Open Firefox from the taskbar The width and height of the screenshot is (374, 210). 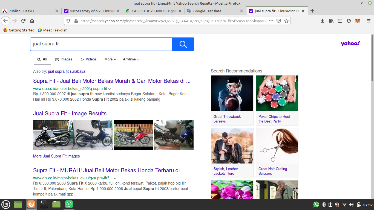click(x=31, y=204)
